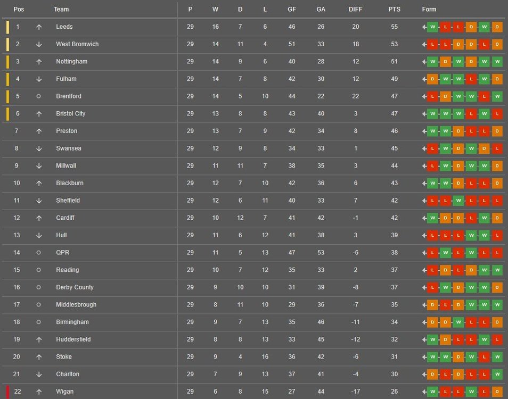Viewport: 508px width, 399px height.
Task: Open the Fulham team link
Action: [x=66, y=79]
